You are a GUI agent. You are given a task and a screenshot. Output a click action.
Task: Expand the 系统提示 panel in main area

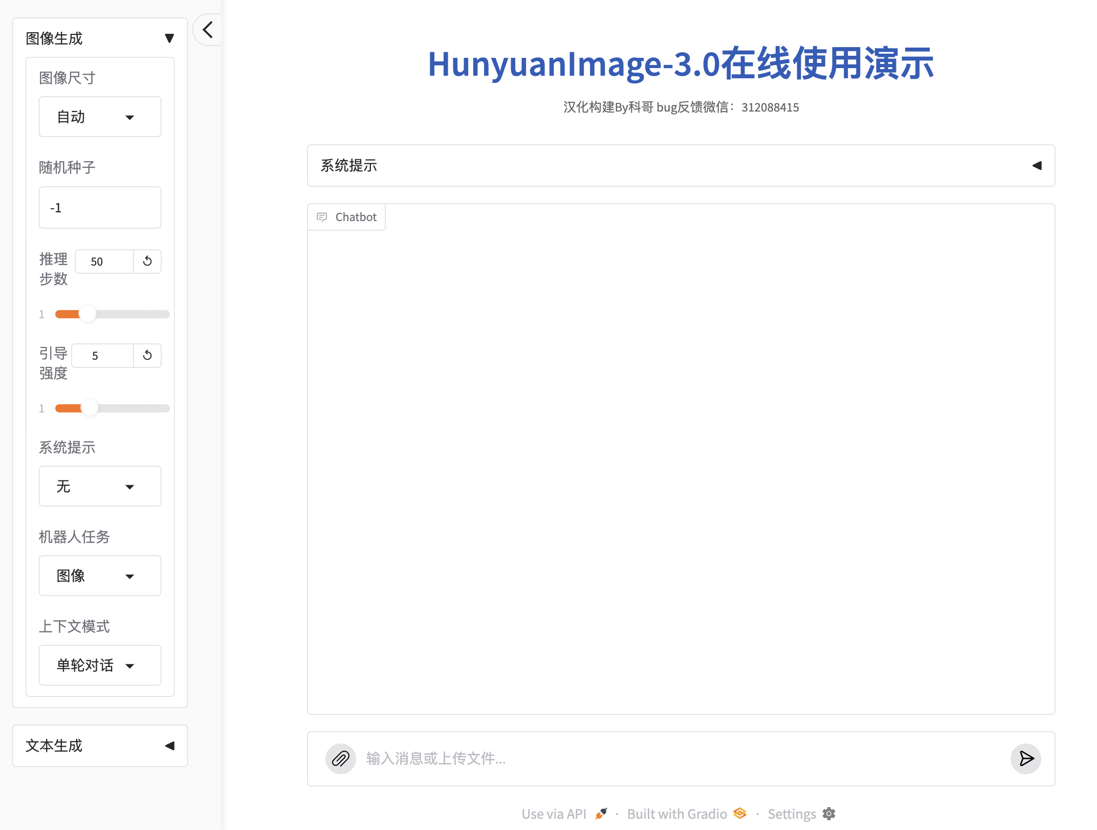coord(1037,166)
